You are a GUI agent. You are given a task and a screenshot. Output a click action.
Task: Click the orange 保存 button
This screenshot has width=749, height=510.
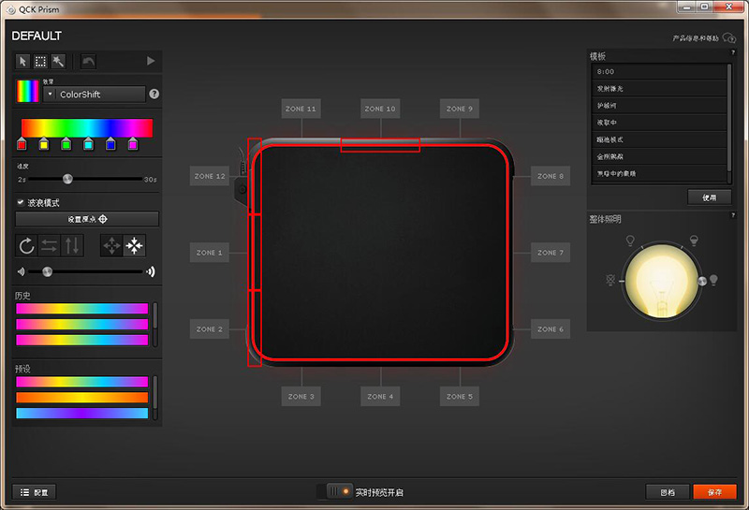click(x=714, y=492)
